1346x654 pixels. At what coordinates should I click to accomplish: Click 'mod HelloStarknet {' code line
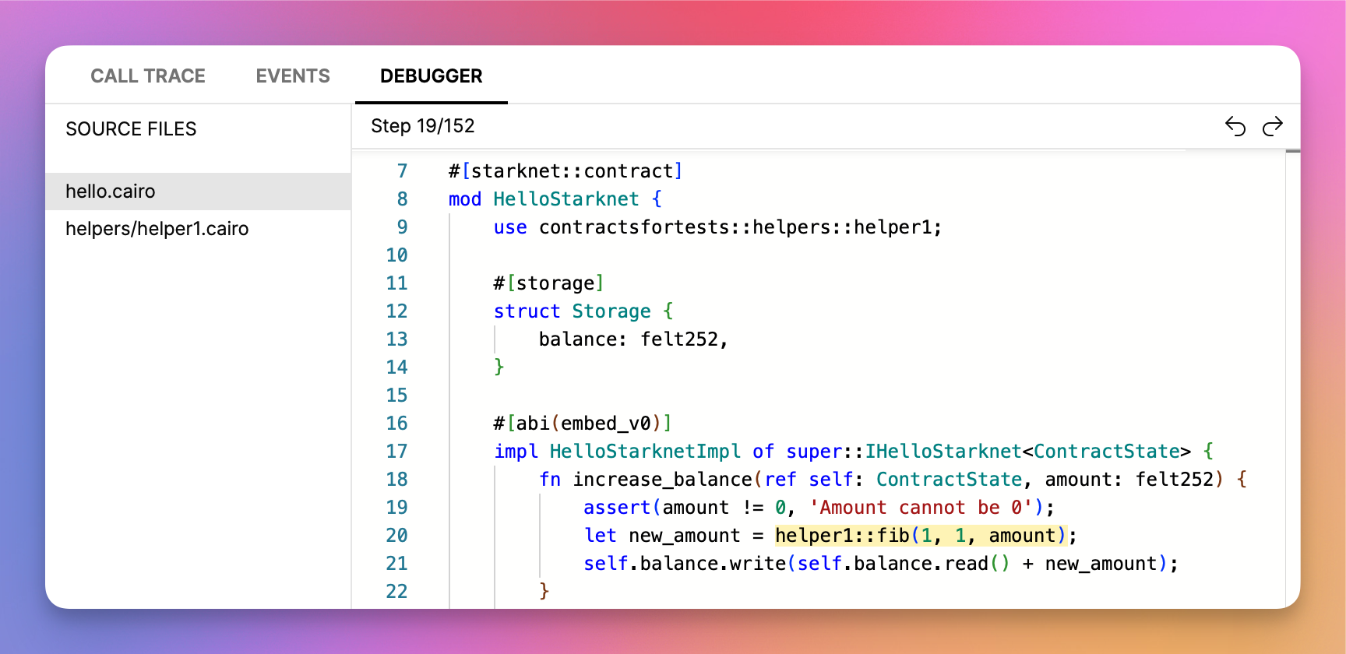pos(555,199)
